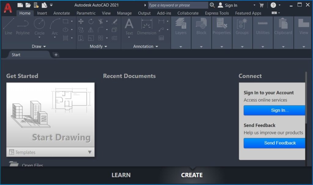
Task: Select the Fillet tool in Modify panel
Action: 101,30
